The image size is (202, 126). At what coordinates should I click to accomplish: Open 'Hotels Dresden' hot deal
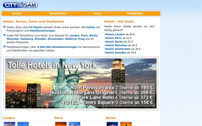116,53
